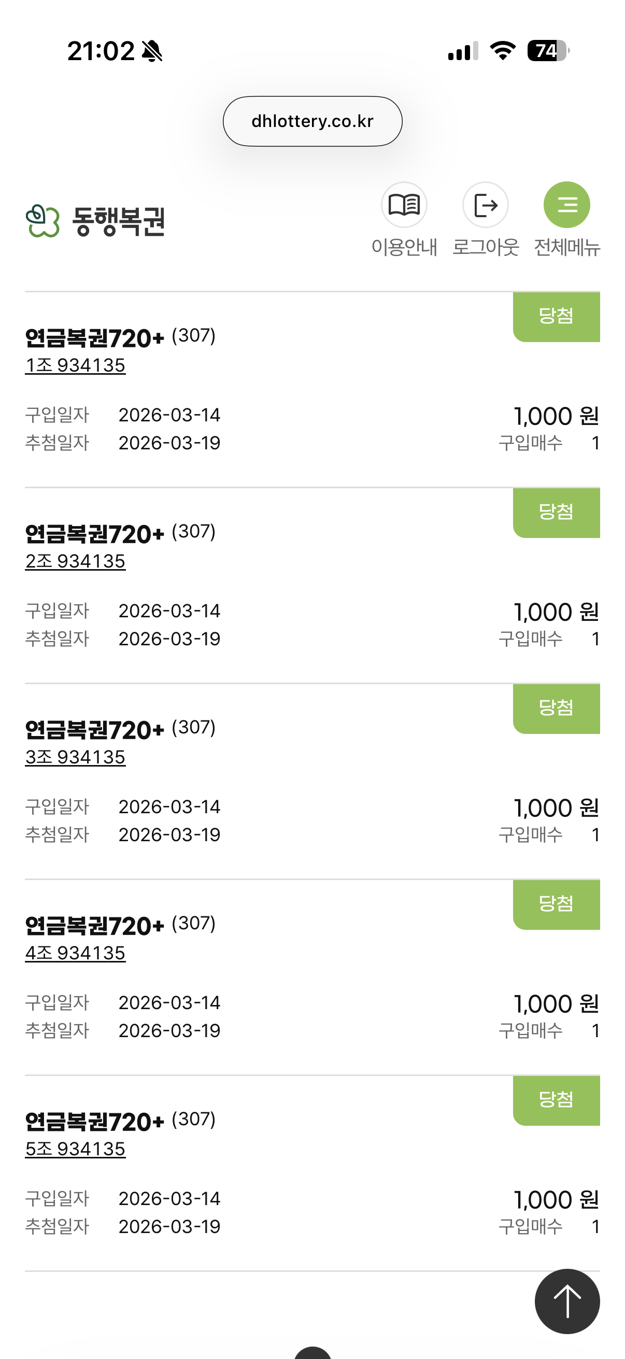Tap the silent mode bell icon

coord(152,51)
